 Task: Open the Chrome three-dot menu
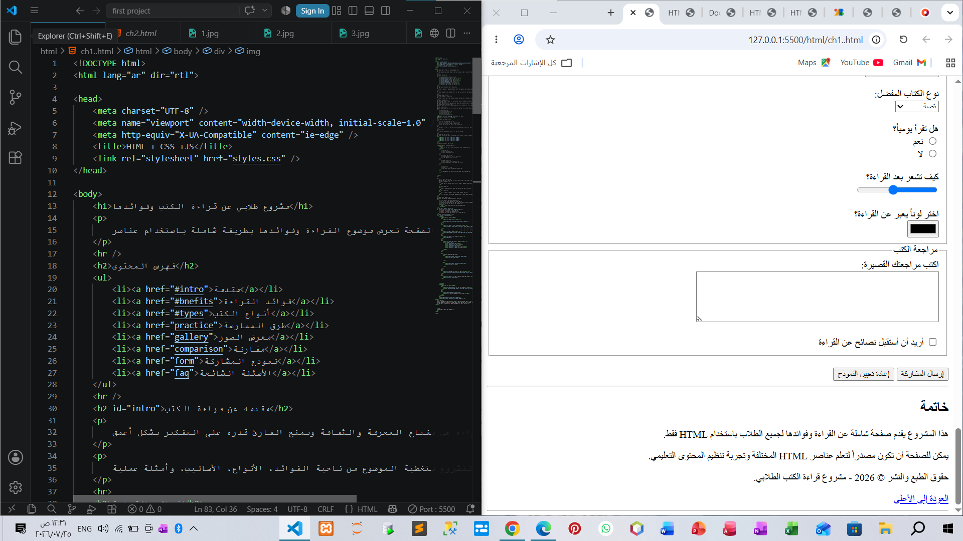tap(496, 40)
